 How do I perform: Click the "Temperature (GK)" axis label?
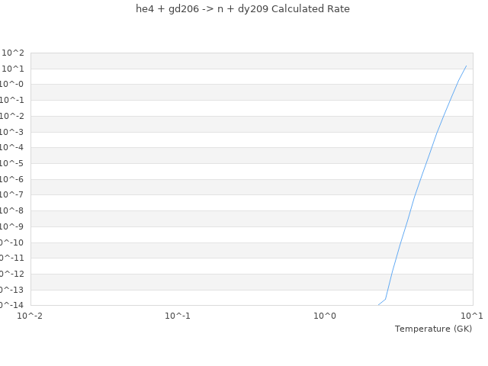[x=433, y=329]
